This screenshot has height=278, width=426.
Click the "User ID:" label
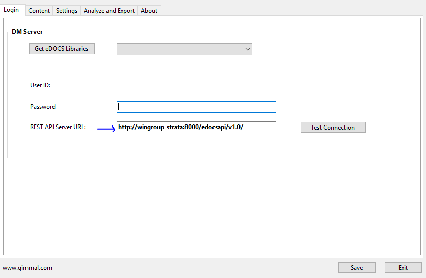click(x=40, y=85)
